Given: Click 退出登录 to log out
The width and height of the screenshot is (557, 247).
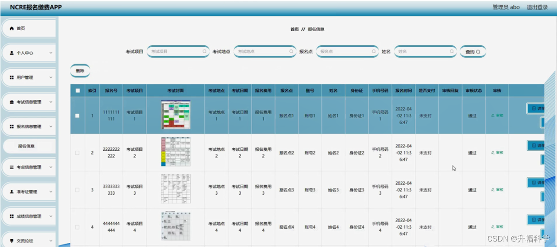Looking at the screenshot, I should point(537,7).
